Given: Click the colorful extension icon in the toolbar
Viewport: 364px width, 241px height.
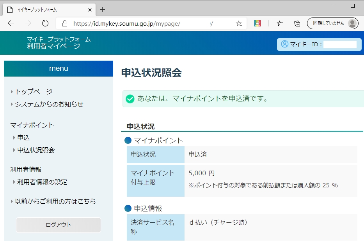Looking at the screenshot, I should 257,23.
